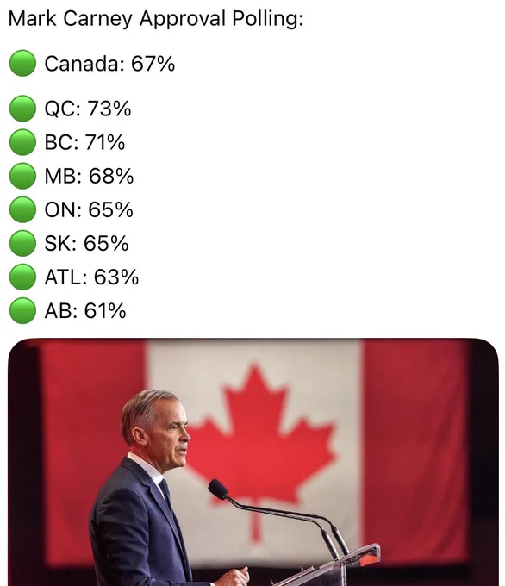Select the 'ATL: 63%' text
Viewport: 505px width, 586px height.
pos(91,277)
